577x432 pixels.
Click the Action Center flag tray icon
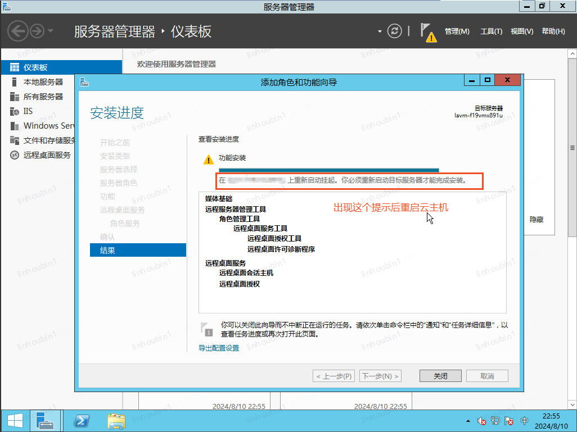[510, 421]
